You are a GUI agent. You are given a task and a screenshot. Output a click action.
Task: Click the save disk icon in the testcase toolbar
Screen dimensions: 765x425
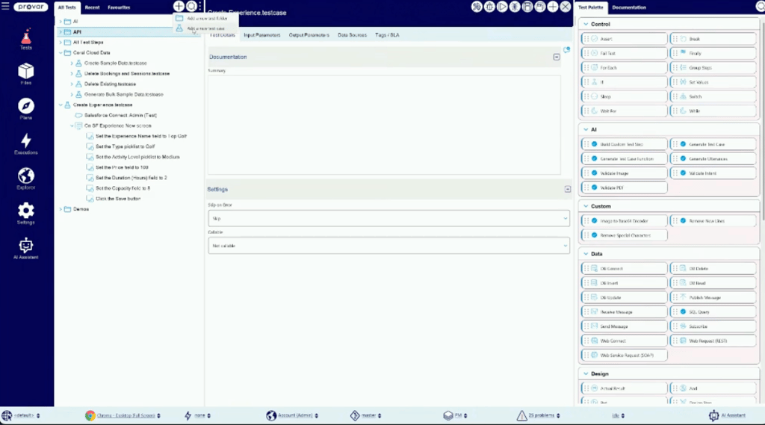[527, 6]
